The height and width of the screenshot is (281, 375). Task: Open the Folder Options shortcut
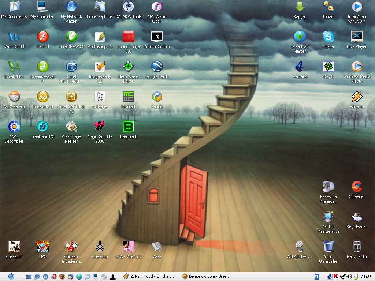pos(100,7)
